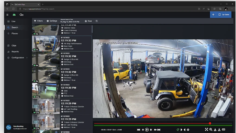This screenshot has width=236, height=133.
Task: Click the red playback timeline slider
Action: 210,123
